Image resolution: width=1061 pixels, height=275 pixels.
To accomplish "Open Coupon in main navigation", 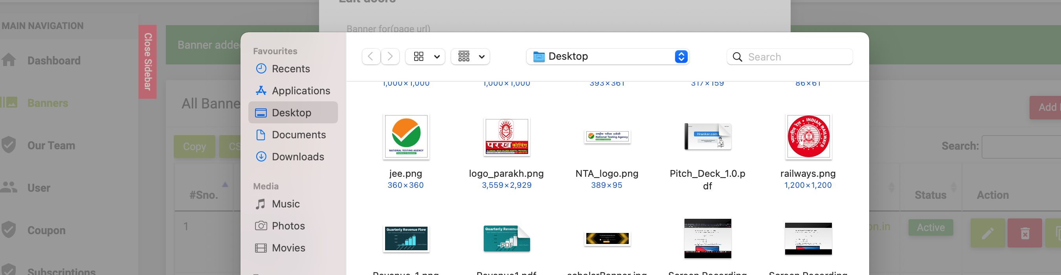I will pyautogui.click(x=46, y=230).
